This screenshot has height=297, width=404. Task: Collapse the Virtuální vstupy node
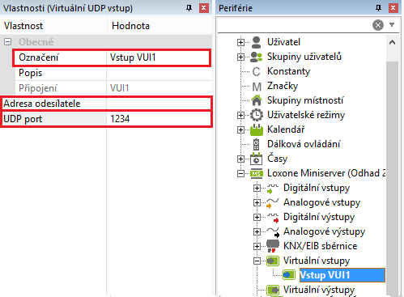pyautogui.click(x=257, y=261)
